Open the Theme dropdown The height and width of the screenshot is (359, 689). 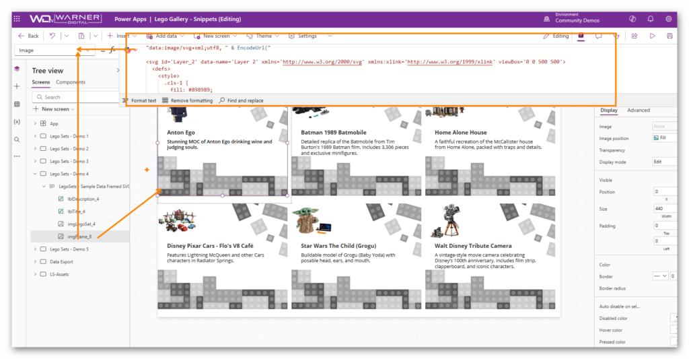[x=263, y=36]
